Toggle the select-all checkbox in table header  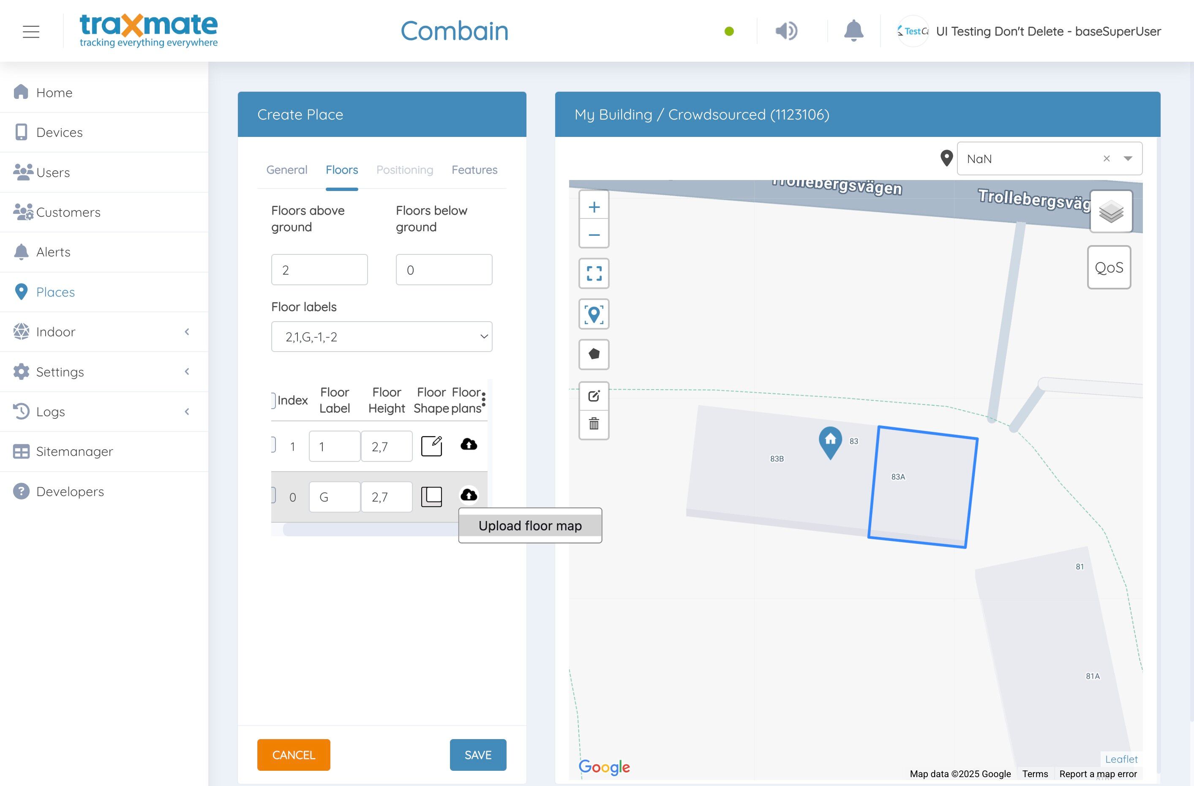273,400
